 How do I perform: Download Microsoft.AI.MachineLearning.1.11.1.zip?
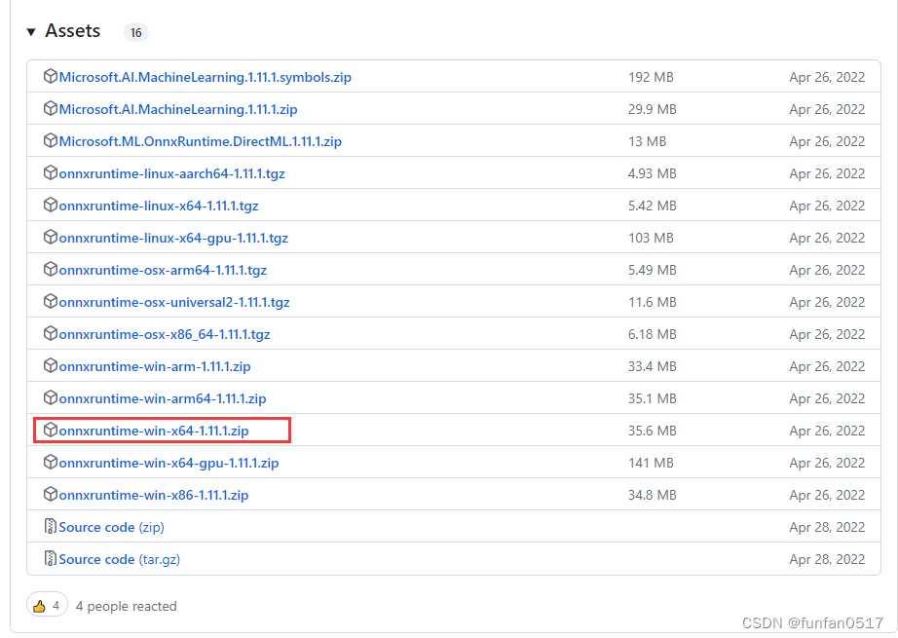click(178, 109)
